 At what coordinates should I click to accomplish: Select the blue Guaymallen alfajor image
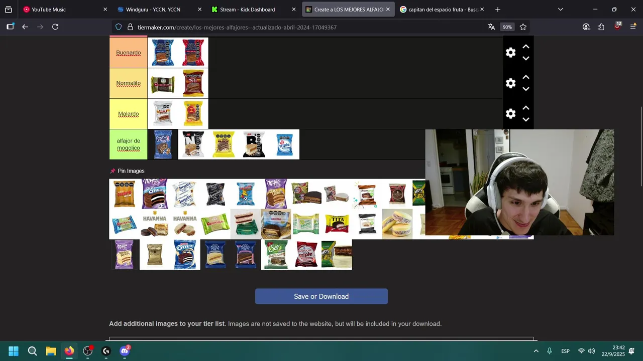pyautogui.click(x=124, y=224)
